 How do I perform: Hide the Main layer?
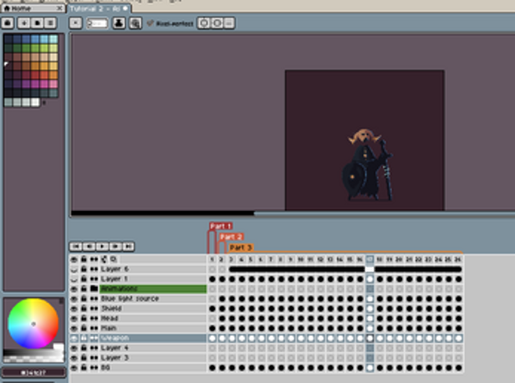74,328
